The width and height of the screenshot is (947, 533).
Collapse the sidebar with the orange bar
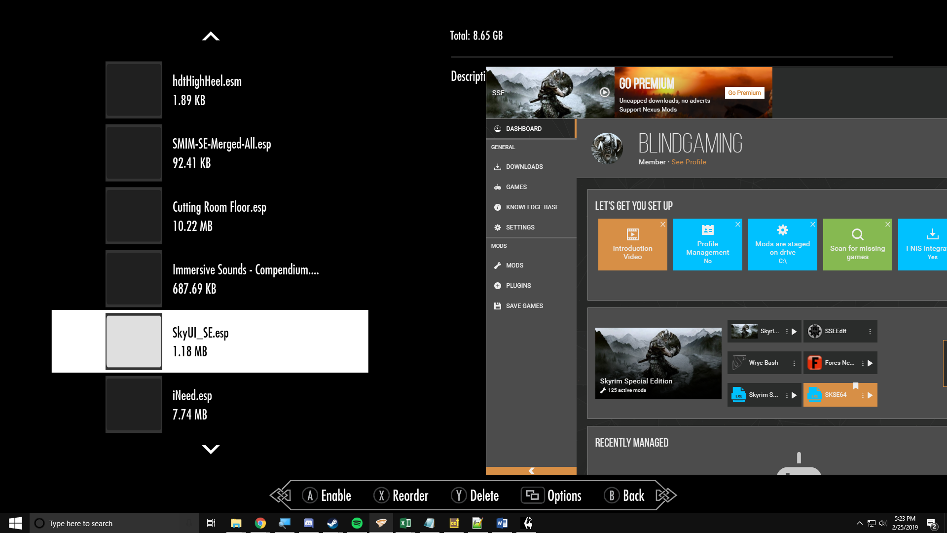(531, 471)
